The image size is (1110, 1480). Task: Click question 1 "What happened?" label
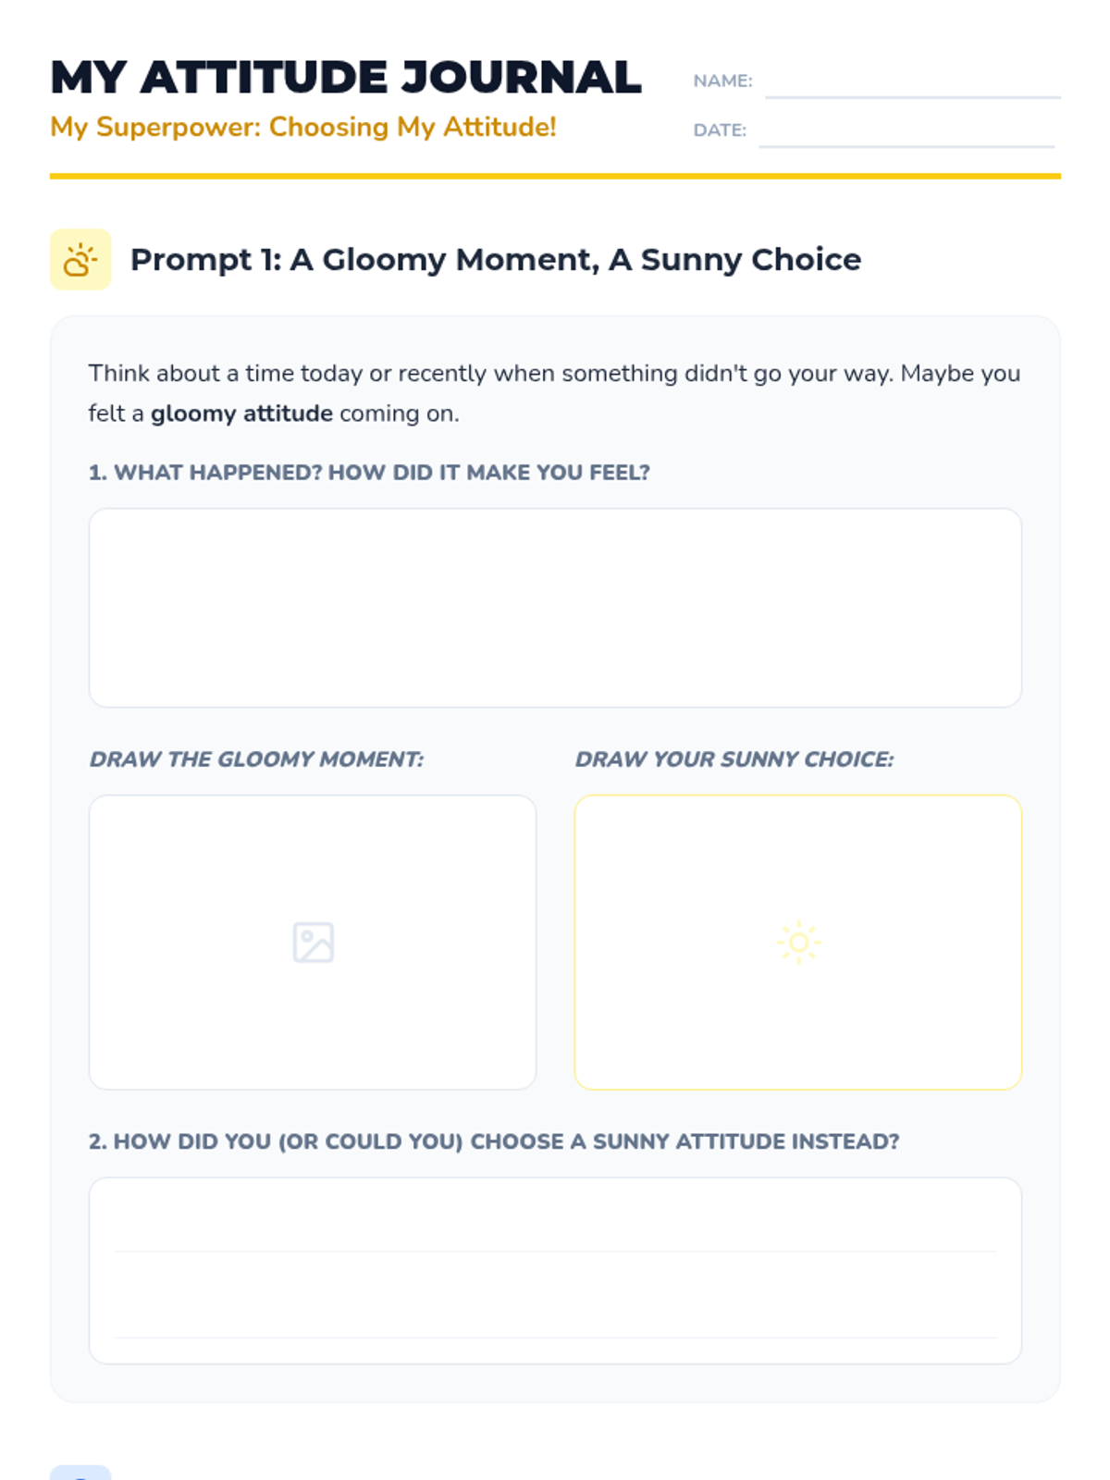coord(369,473)
